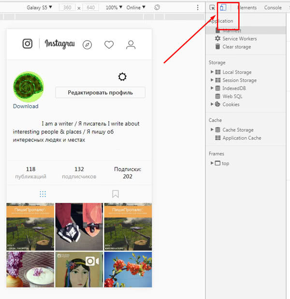This screenshot has width=290, height=299.
Task: Click the Instagram camera logo icon
Action: 28,43
